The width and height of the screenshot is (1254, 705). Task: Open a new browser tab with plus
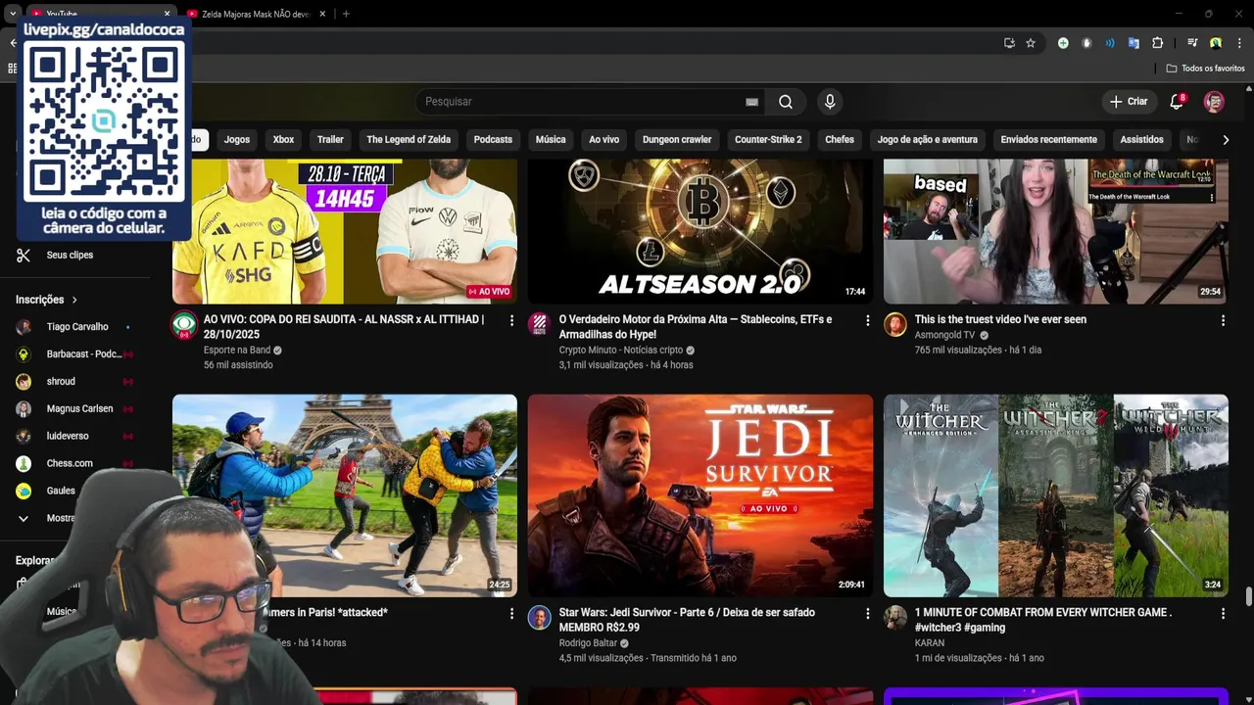click(x=346, y=14)
